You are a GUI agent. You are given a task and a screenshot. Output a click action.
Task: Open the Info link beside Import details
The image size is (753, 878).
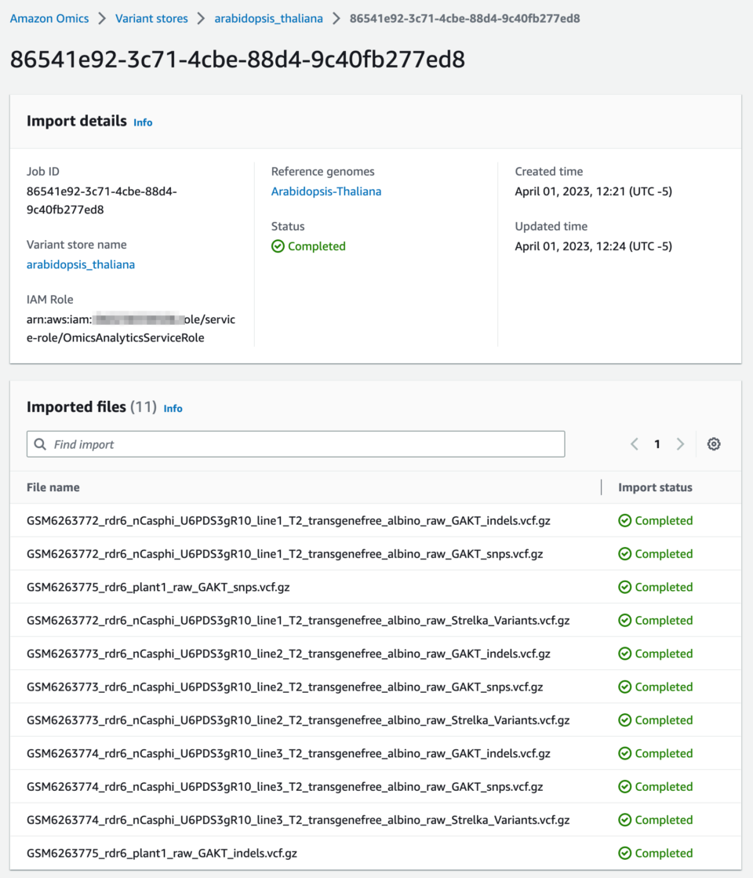(143, 122)
